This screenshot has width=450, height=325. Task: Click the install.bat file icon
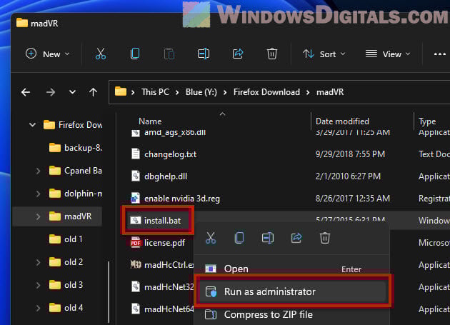pyautogui.click(x=136, y=220)
